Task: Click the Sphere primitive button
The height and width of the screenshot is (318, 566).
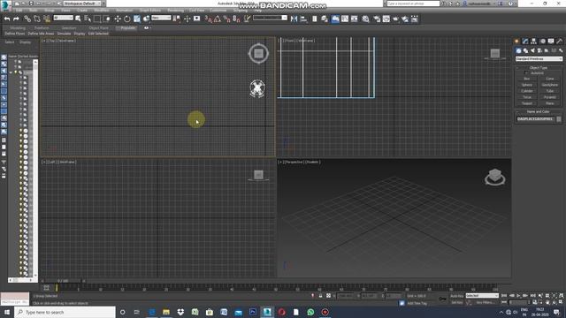Action: point(527,85)
